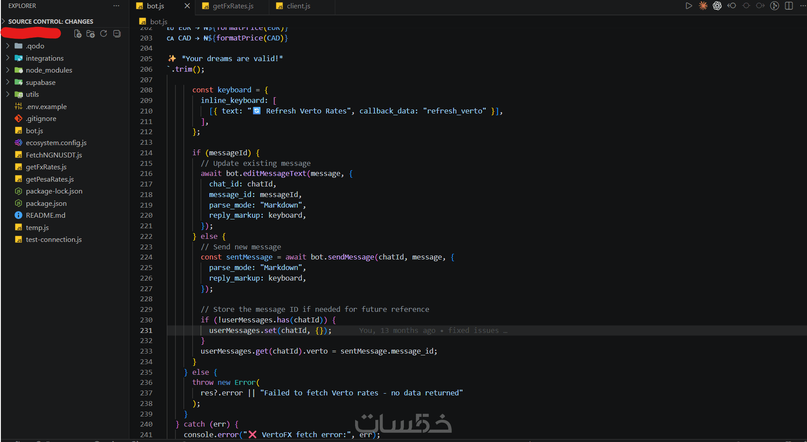807x442 pixels.
Task: Expand the Source Control: Changes section
Action: [51, 22]
